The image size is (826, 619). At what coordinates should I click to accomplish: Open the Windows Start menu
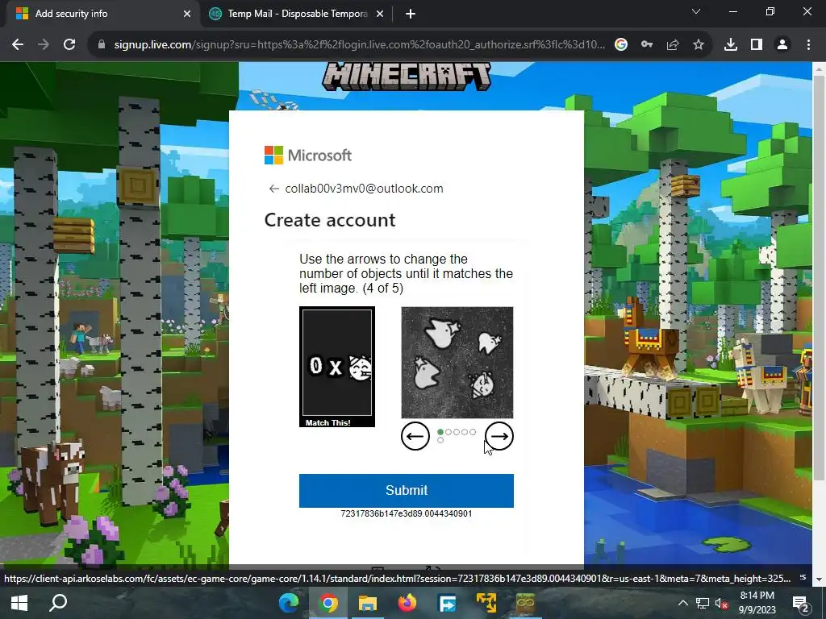19,603
